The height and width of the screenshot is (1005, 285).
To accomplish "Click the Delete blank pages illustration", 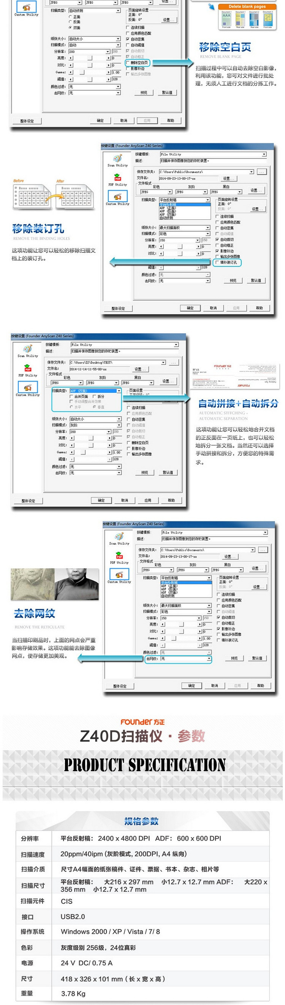I will point(247,17).
